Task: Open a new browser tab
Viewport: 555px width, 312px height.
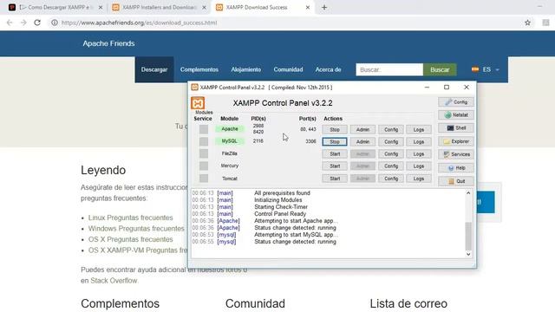Action: [x=324, y=8]
